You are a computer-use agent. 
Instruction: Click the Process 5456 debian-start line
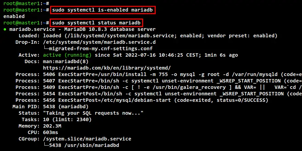[142, 100]
